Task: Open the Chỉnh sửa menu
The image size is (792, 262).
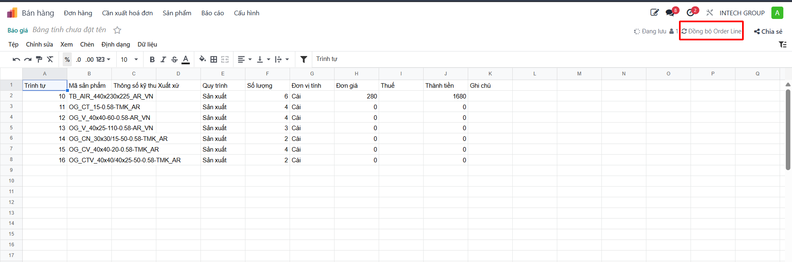Action: pos(40,44)
